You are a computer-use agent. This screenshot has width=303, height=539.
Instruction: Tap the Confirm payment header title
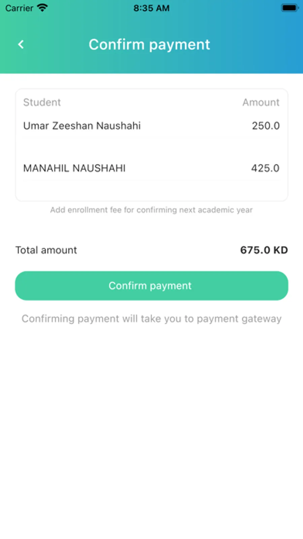(149, 45)
